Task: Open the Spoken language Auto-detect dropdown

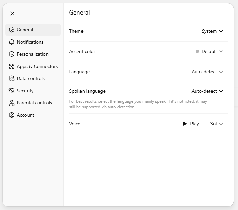Action: click(207, 91)
